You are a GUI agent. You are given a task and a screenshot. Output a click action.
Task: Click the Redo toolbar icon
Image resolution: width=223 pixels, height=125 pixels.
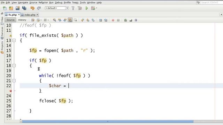[x=39, y=8]
